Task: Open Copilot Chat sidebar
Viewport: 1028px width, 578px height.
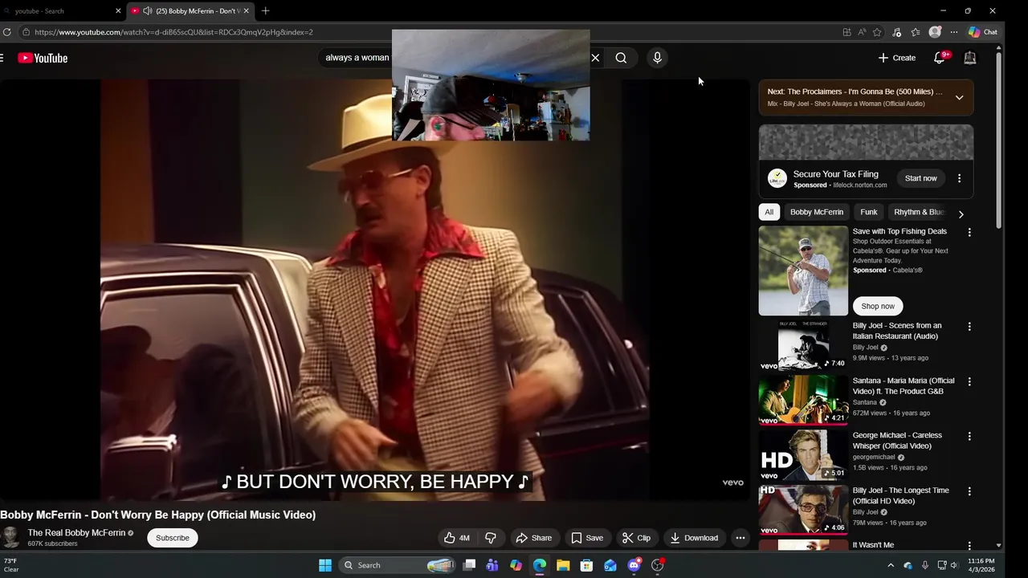Action: click(982, 32)
